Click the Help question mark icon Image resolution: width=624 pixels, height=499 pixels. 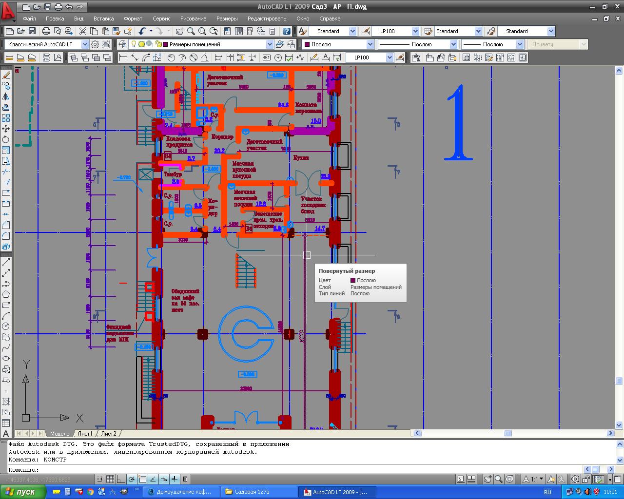(x=287, y=31)
